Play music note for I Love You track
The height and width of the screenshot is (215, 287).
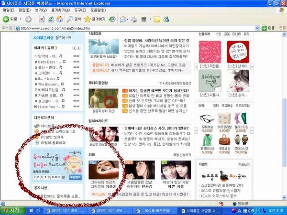[63, 106]
